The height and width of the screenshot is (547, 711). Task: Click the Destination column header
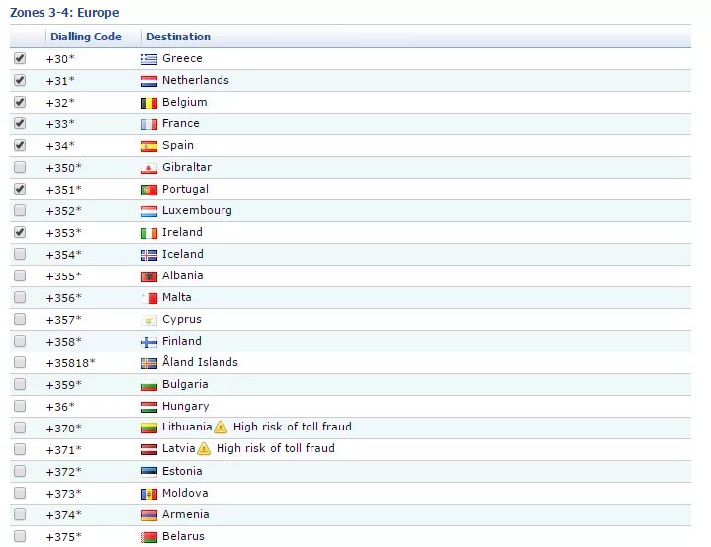pos(178,37)
